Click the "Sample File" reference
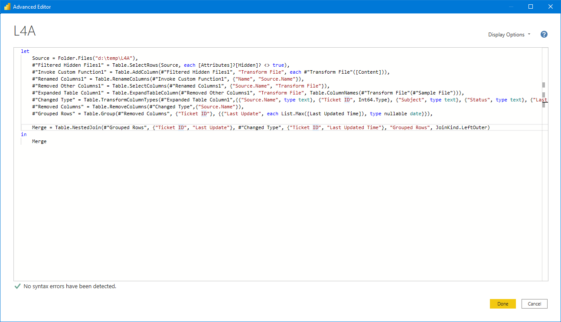This screenshot has height=322, width=561. [x=432, y=93]
